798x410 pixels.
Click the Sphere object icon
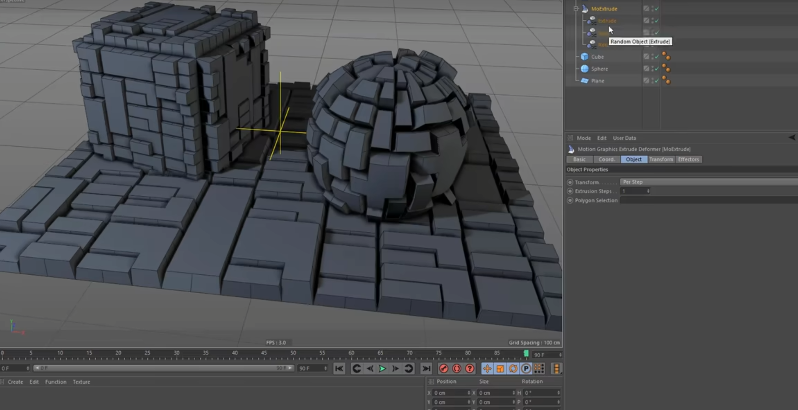point(584,69)
